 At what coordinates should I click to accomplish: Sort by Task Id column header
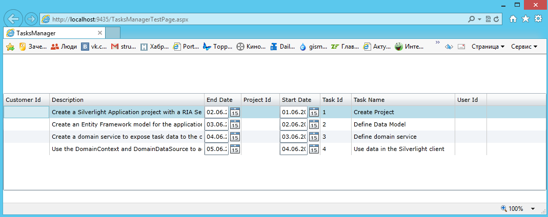pyautogui.click(x=336, y=100)
